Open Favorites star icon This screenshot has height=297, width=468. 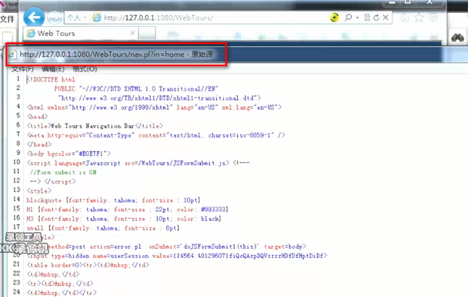419,18
